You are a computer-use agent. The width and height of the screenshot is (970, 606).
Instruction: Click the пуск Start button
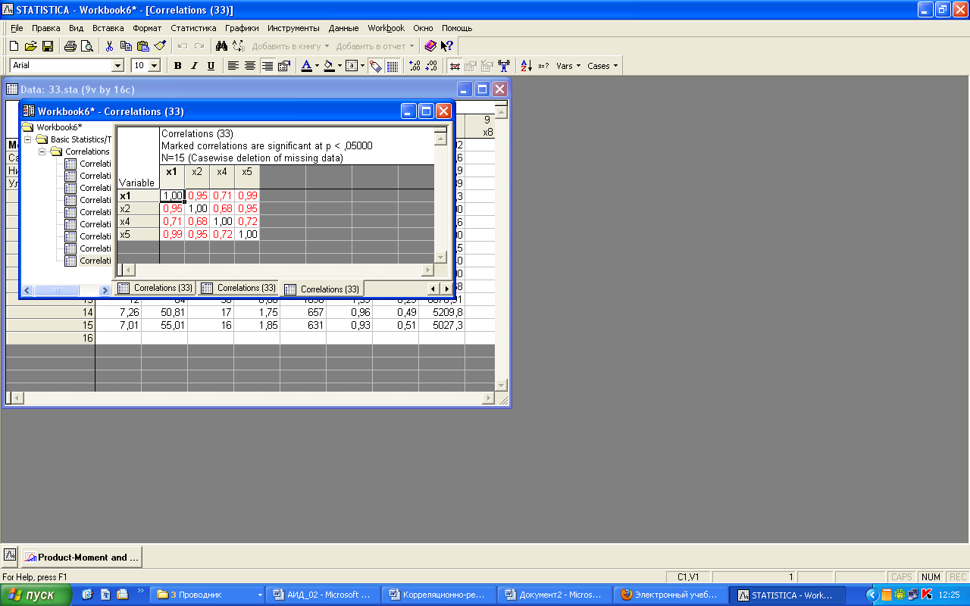(36, 595)
